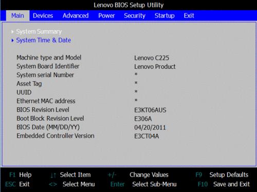Click the F9 Setup Defaults hint
The width and height of the screenshot is (257, 192).
pos(222,175)
